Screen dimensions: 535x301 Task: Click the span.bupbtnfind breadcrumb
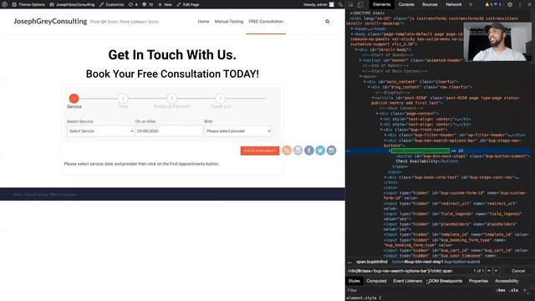click(372, 262)
